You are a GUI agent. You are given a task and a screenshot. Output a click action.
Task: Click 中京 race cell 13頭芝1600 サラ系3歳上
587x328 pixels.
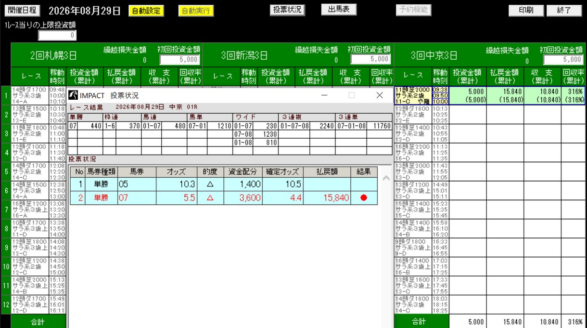pos(413,285)
